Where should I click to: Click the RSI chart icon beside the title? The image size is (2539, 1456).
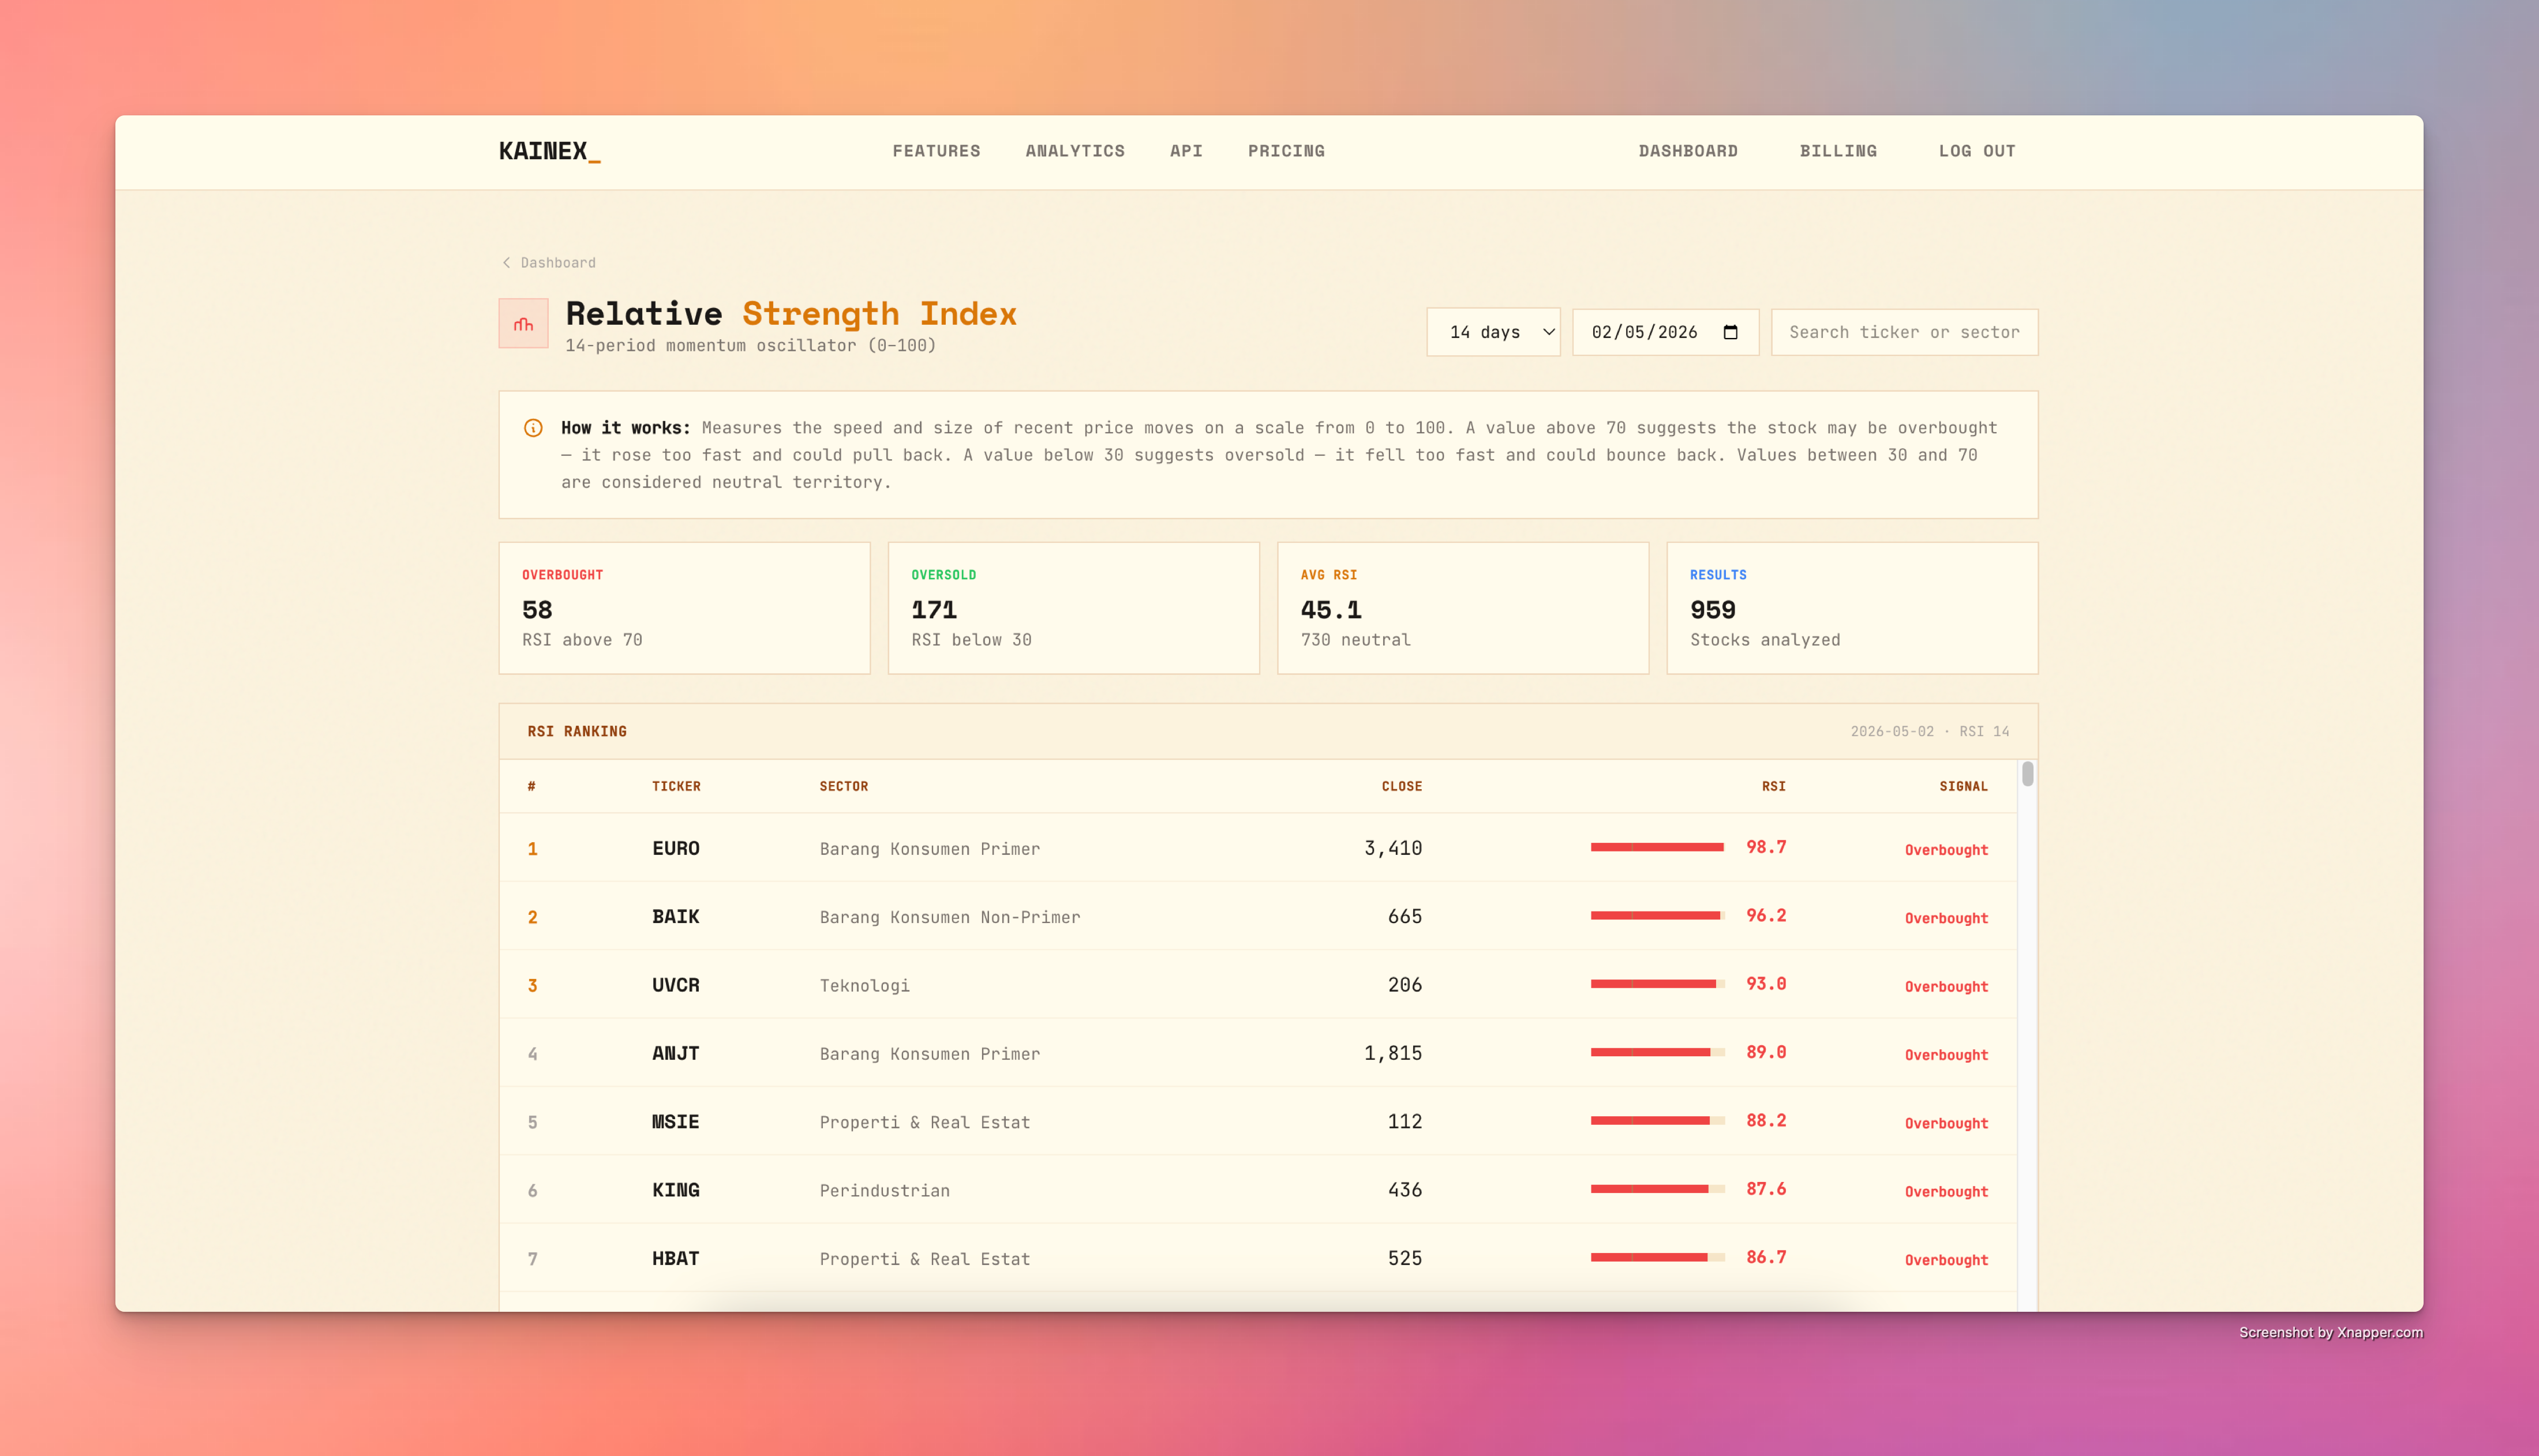tap(523, 323)
